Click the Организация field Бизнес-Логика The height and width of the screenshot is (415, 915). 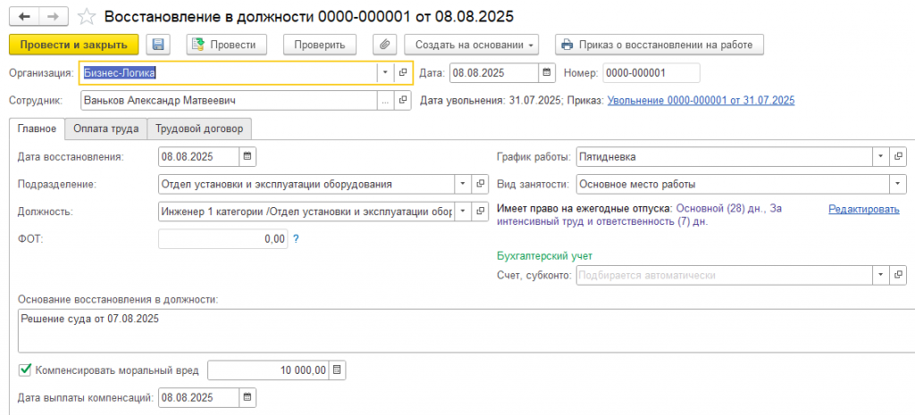click(230, 73)
